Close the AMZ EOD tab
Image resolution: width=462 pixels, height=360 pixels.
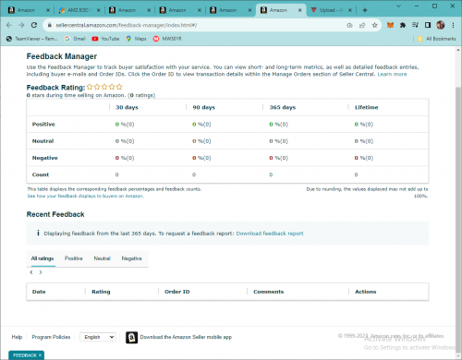pos(99,10)
